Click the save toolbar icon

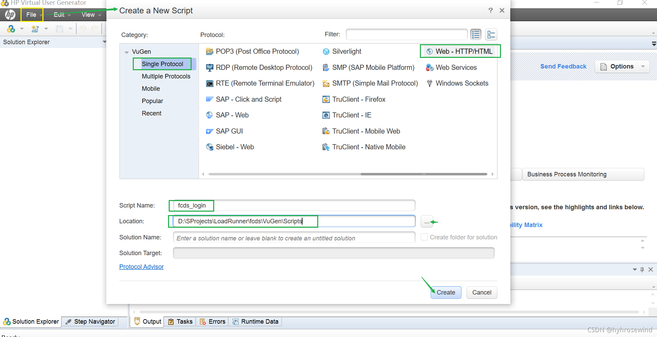coord(60,29)
